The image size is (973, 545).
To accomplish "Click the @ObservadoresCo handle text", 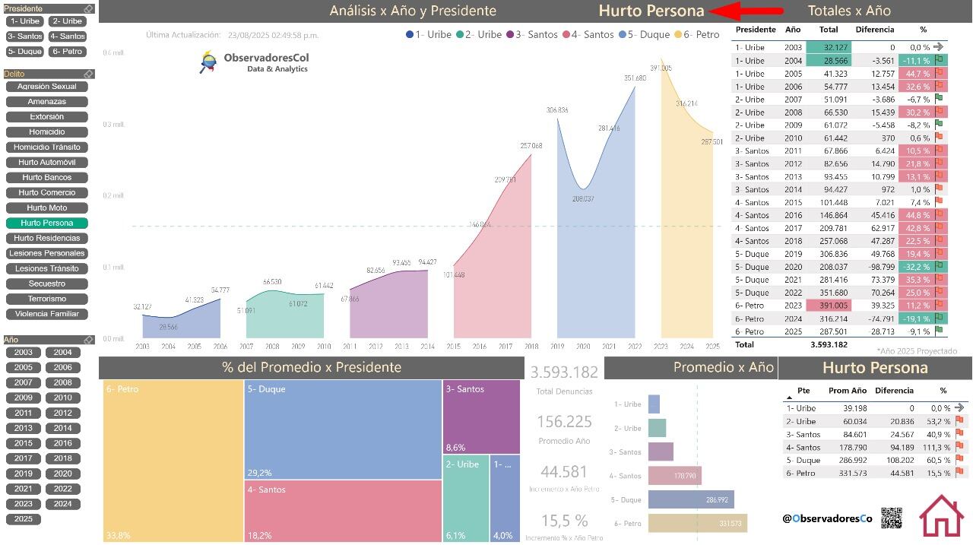I will [827, 518].
